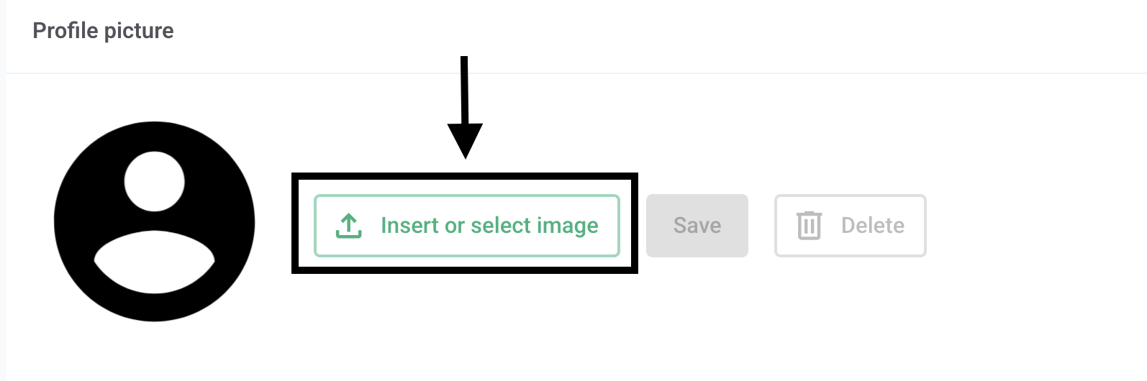
Task: Click the black downward arrowhead
Action: pos(465,139)
